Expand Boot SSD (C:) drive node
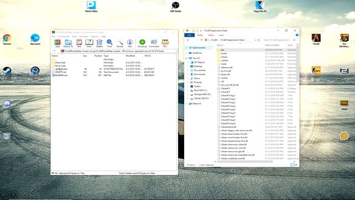 click(188, 90)
